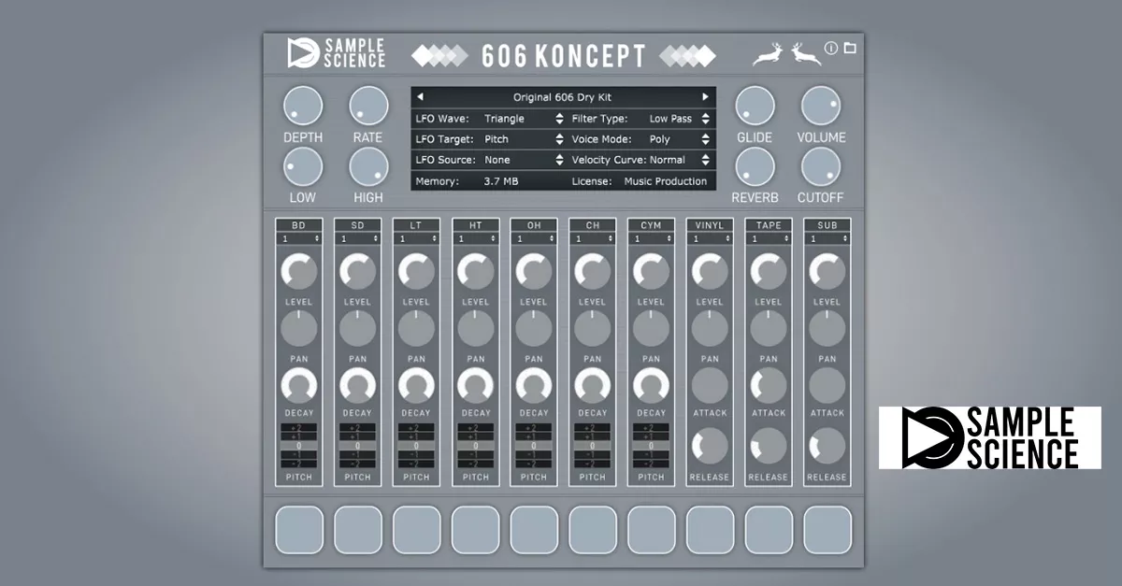The height and width of the screenshot is (586, 1122).
Task: Select -2 pitch step on CYM channel
Action: (x=651, y=464)
